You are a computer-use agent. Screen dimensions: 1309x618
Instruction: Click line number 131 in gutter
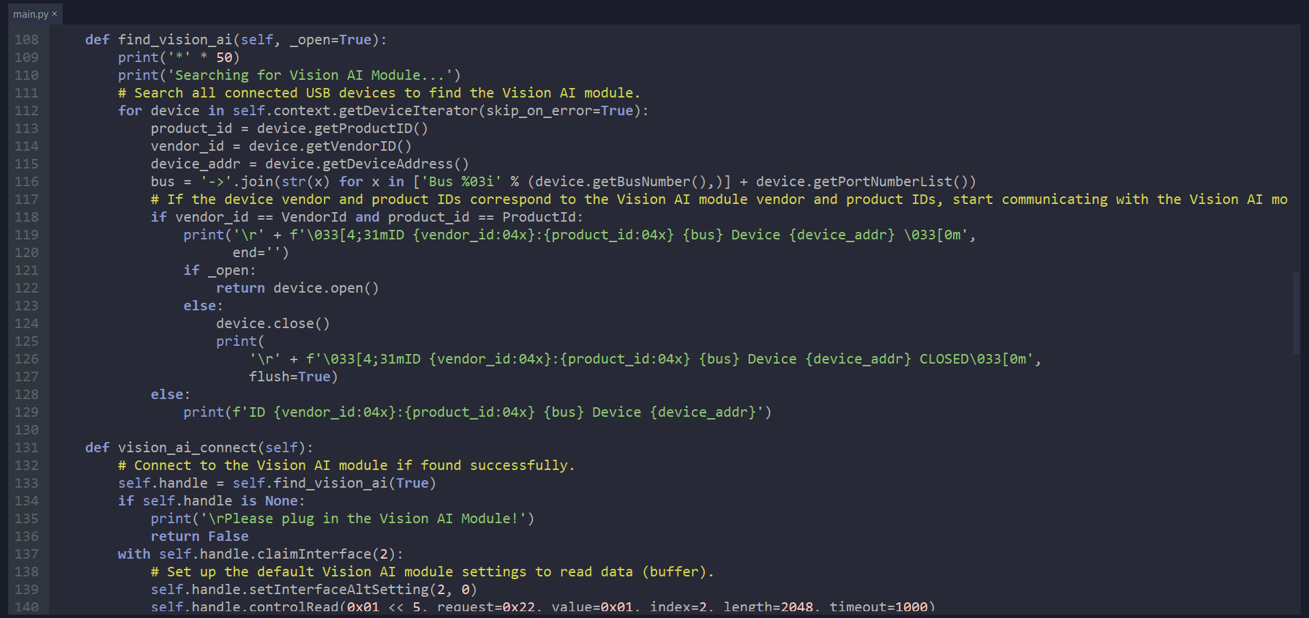pos(27,447)
